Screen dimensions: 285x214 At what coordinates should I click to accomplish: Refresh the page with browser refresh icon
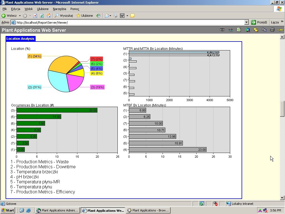coord(42,16)
